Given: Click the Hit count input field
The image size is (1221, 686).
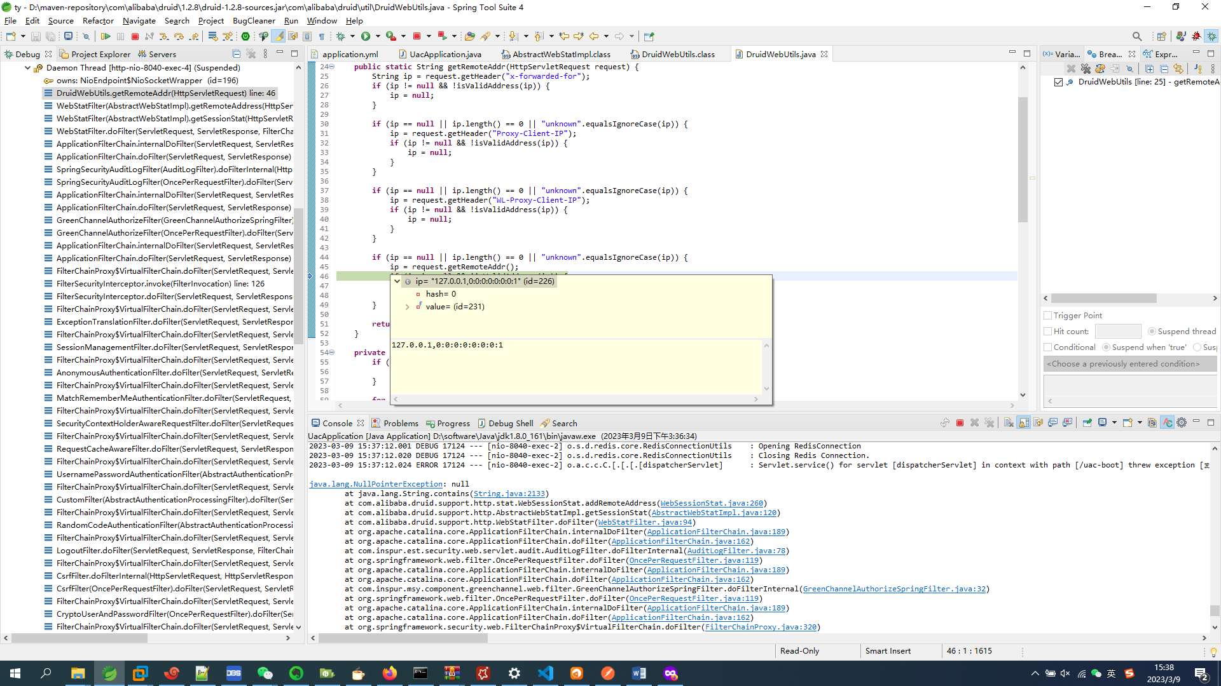Looking at the screenshot, I should [1118, 331].
